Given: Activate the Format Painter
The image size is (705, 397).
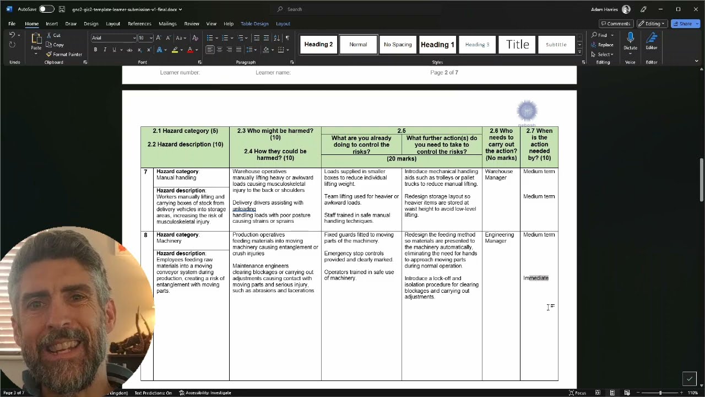Looking at the screenshot, I should click(x=64, y=54).
